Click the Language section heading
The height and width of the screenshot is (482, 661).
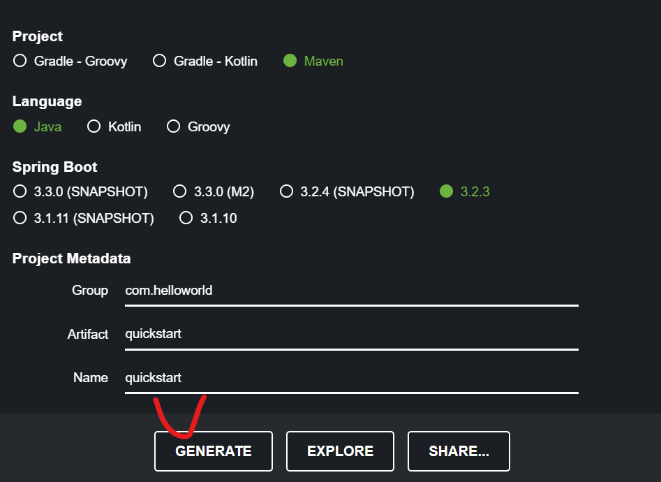pyautogui.click(x=47, y=101)
